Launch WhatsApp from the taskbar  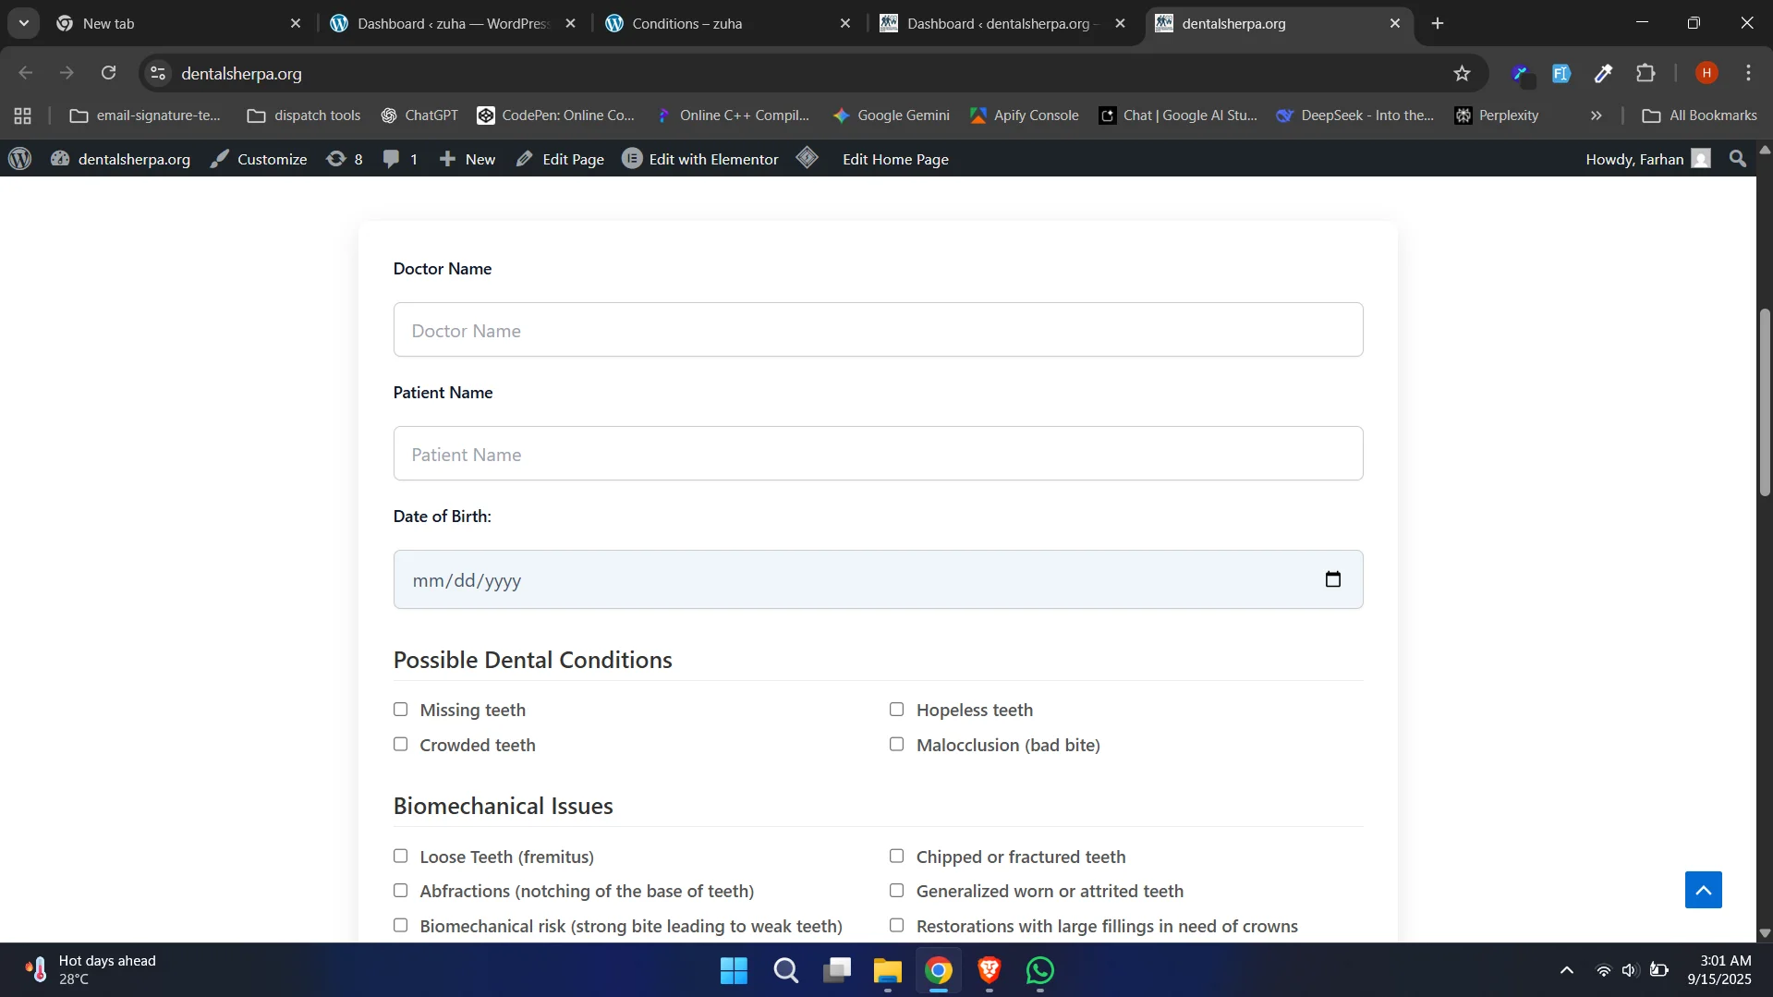(1040, 970)
